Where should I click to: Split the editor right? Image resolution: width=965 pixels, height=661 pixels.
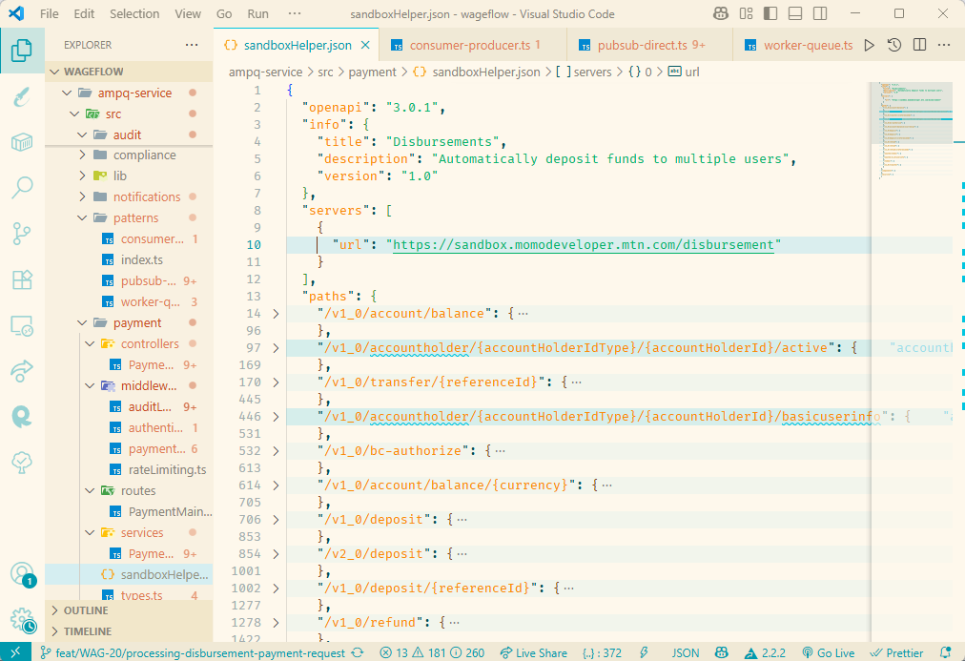919,45
